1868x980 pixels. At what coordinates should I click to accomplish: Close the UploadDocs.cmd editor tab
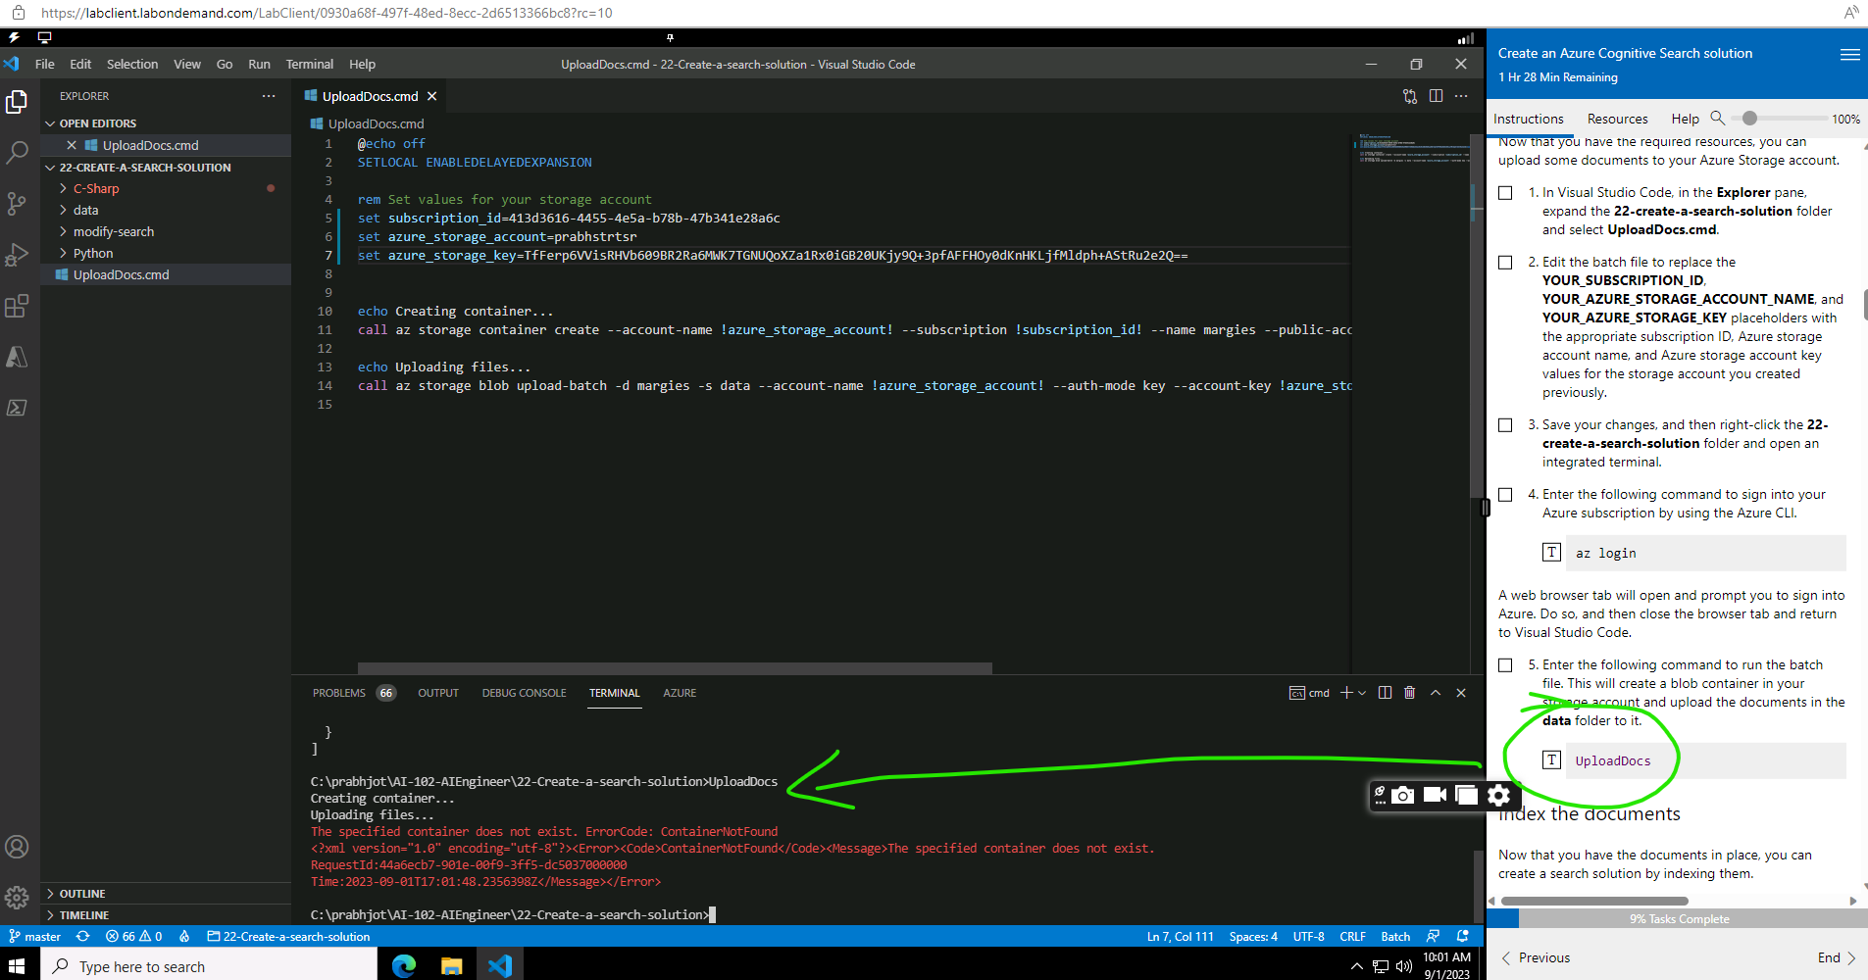tap(431, 96)
